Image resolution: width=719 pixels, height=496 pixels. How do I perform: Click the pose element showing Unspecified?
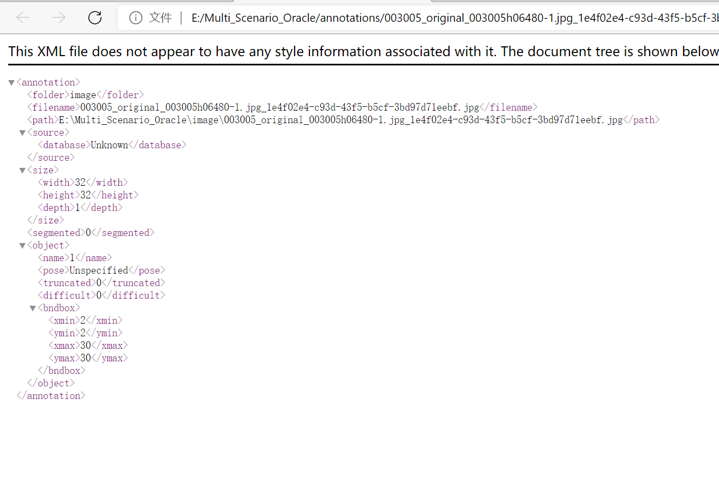(x=100, y=270)
